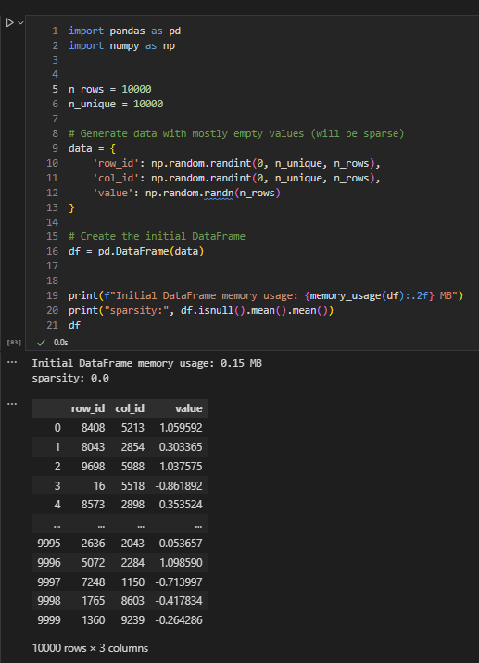Click the df.isnull() sparsity print line
This screenshot has height=663, width=479.
(200, 310)
